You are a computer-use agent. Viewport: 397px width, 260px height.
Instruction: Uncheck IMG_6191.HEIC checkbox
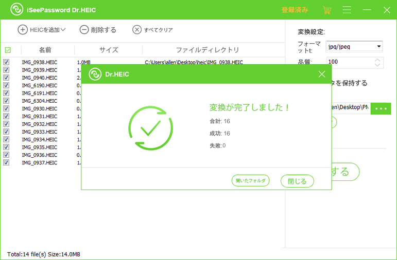6,93
